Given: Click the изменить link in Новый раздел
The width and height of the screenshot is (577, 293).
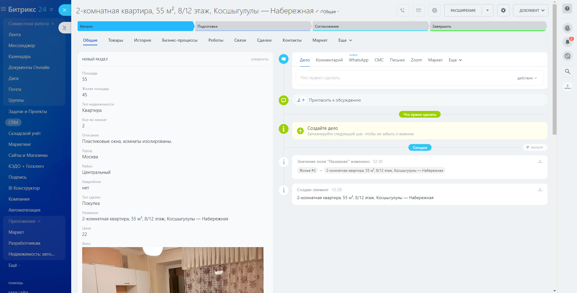Looking at the screenshot, I should (259, 59).
